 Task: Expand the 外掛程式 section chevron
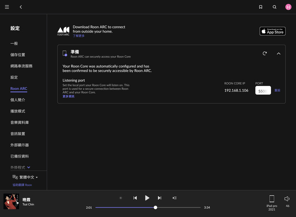tap(29, 168)
